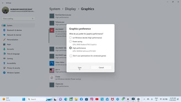
Task: Open Telegram from taskbar
Action: point(118,99)
